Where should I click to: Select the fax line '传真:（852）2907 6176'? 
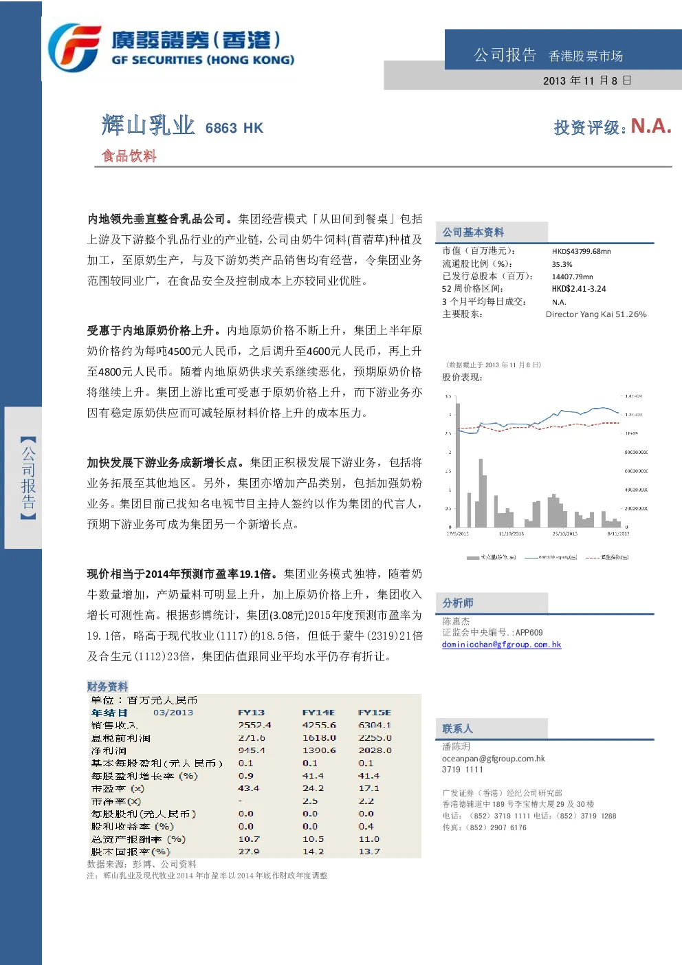[484, 827]
